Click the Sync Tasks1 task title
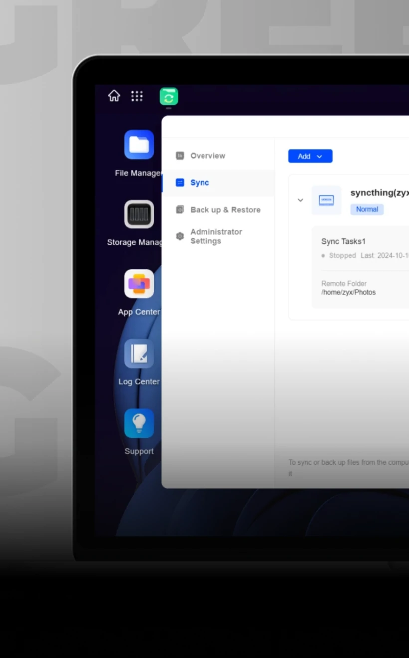Viewport: 409px width, 658px height. point(343,241)
